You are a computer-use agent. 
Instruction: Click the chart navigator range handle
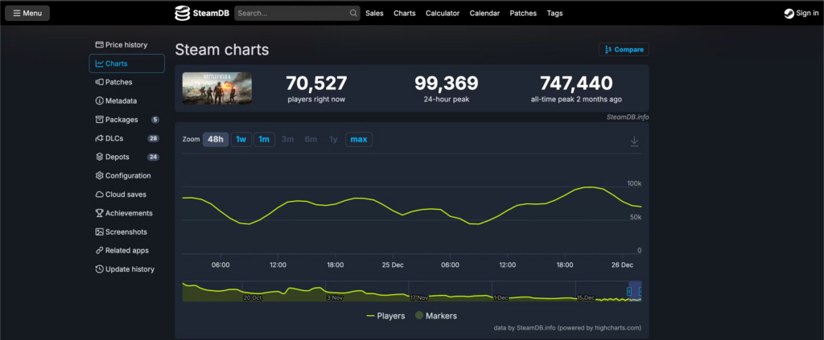click(629, 291)
